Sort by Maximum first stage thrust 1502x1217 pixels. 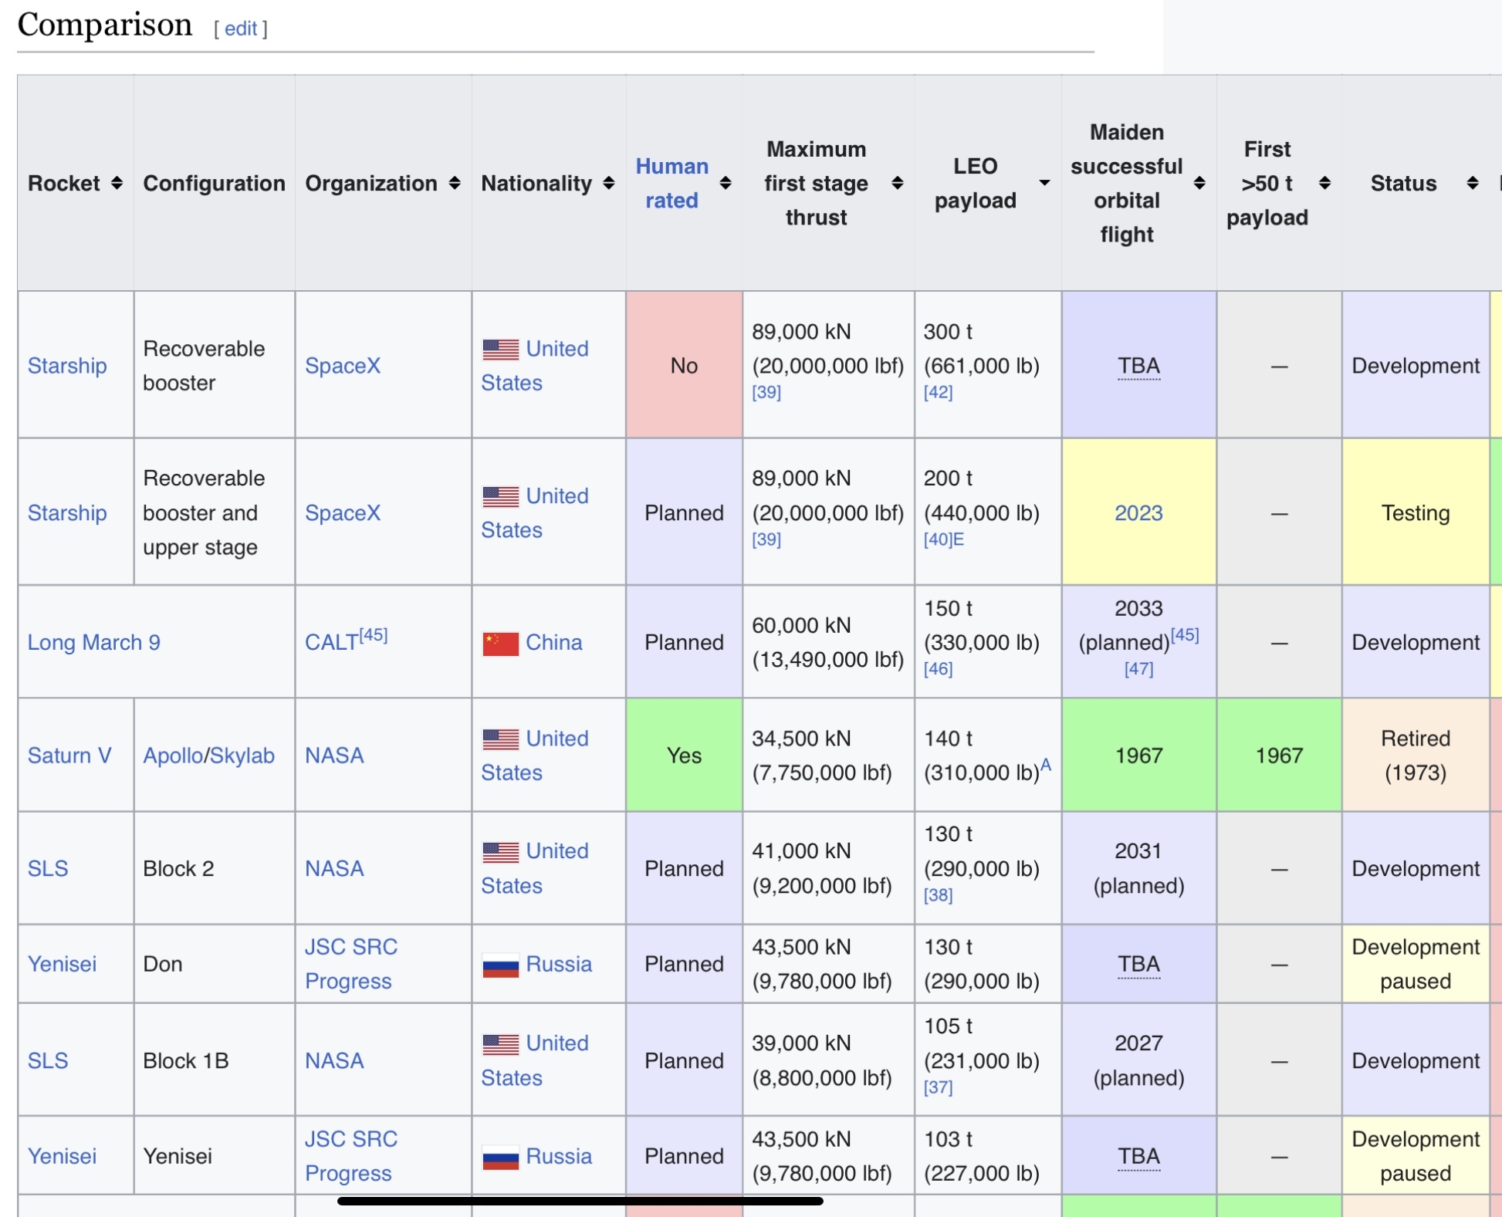click(x=897, y=183)
